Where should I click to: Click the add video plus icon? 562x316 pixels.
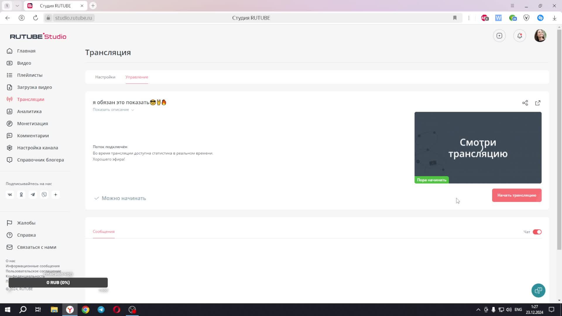[x=499, y=36]
